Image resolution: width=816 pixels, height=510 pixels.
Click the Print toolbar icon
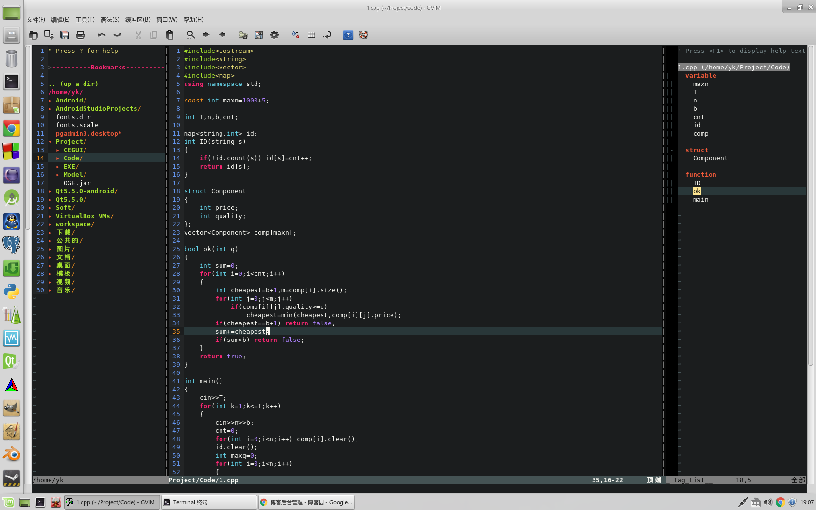pyautogui.click(x=80, y=35)
